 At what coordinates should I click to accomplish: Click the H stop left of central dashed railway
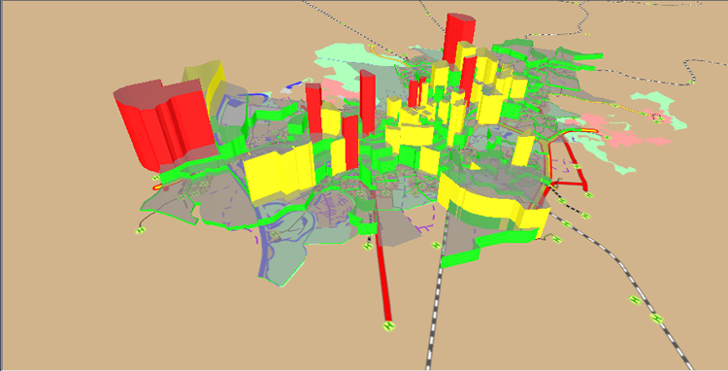(x=436, y=245)
